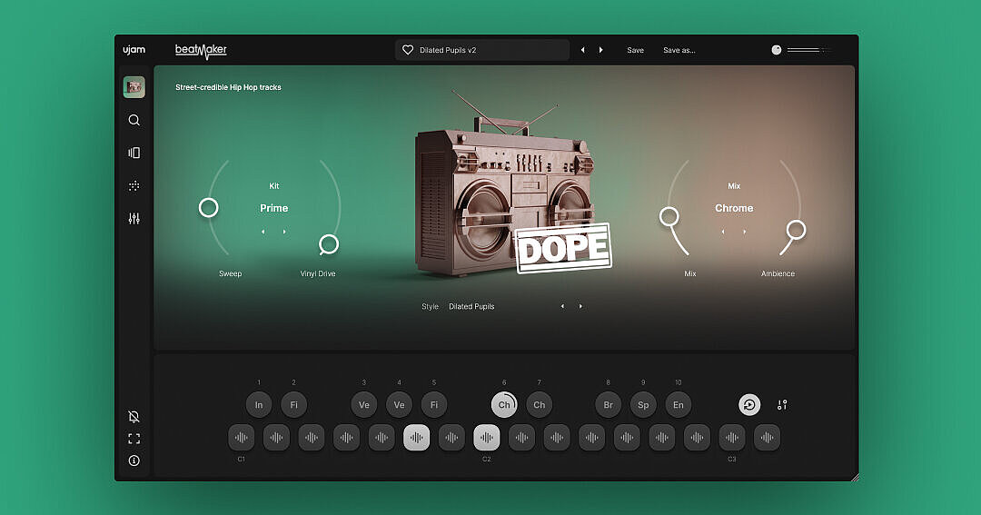Click the mixer sliders icon in sidebar
The height and width of the screenshot is (515, 981).
(x=134, y=219)
